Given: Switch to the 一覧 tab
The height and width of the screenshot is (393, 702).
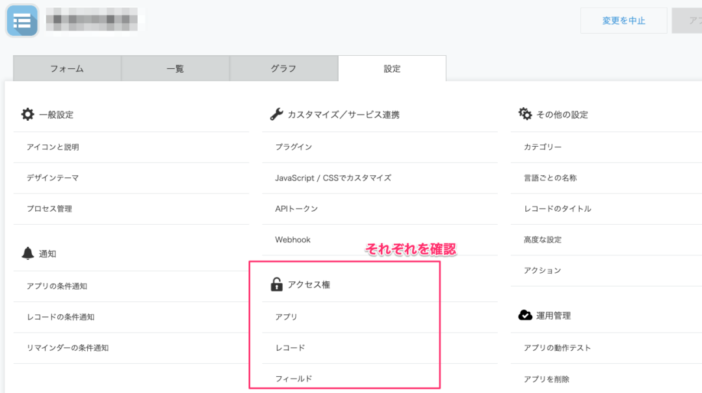Looking at the screenshot, I should coord(175,68).
